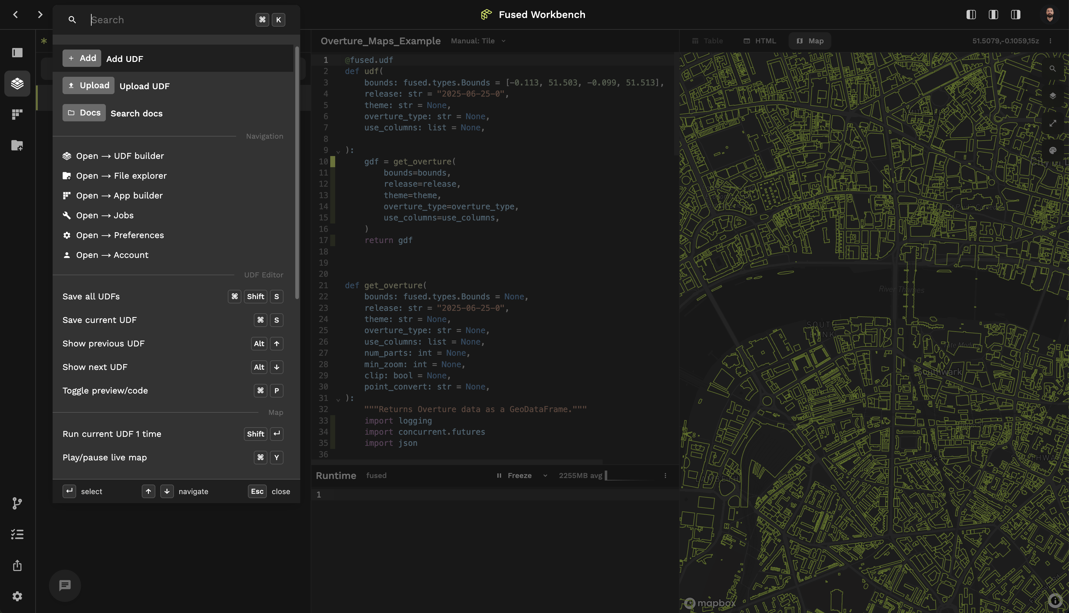Screen dimensions: 1069x613
Task: Open App builder icon in left rail
Action: [x=17, y=115]
